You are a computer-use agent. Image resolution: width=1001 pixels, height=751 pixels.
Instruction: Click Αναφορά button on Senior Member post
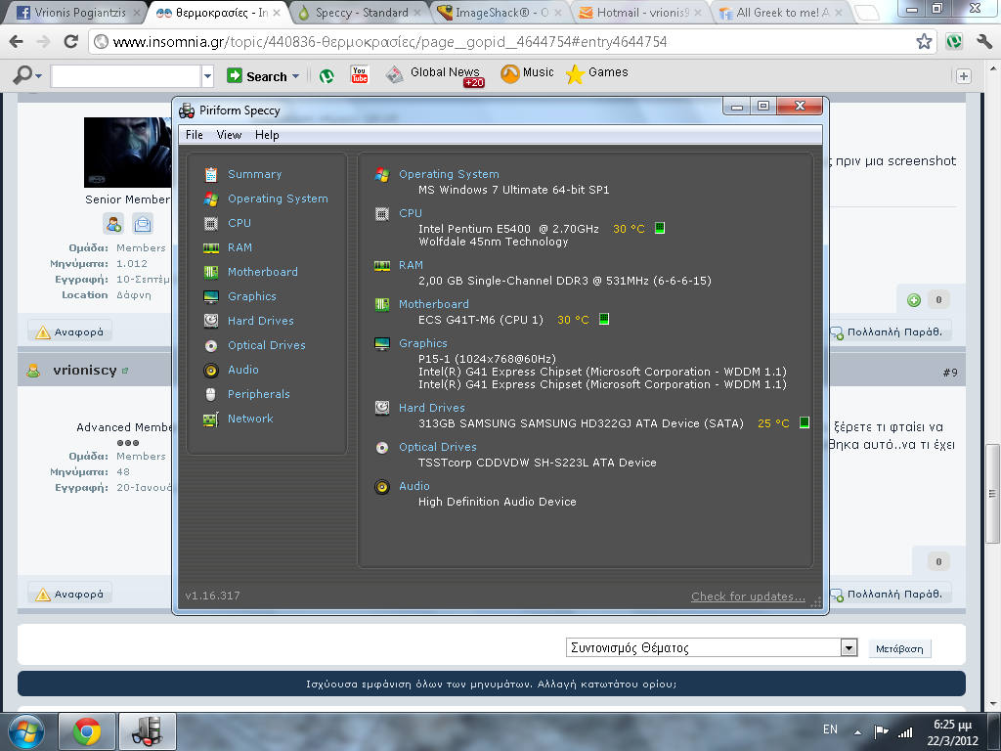point(70,331)
